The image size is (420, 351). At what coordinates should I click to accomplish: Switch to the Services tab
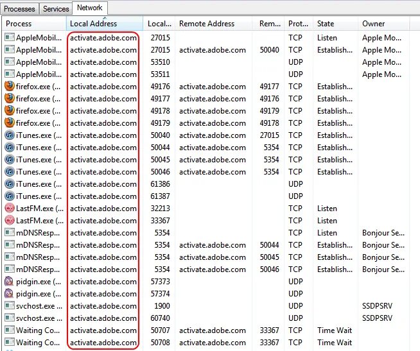click(x=56, y=9)
